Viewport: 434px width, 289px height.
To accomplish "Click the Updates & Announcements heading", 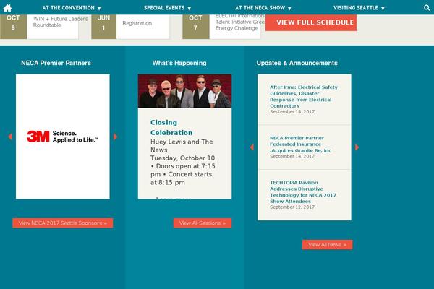I will (x=297, y=63).
